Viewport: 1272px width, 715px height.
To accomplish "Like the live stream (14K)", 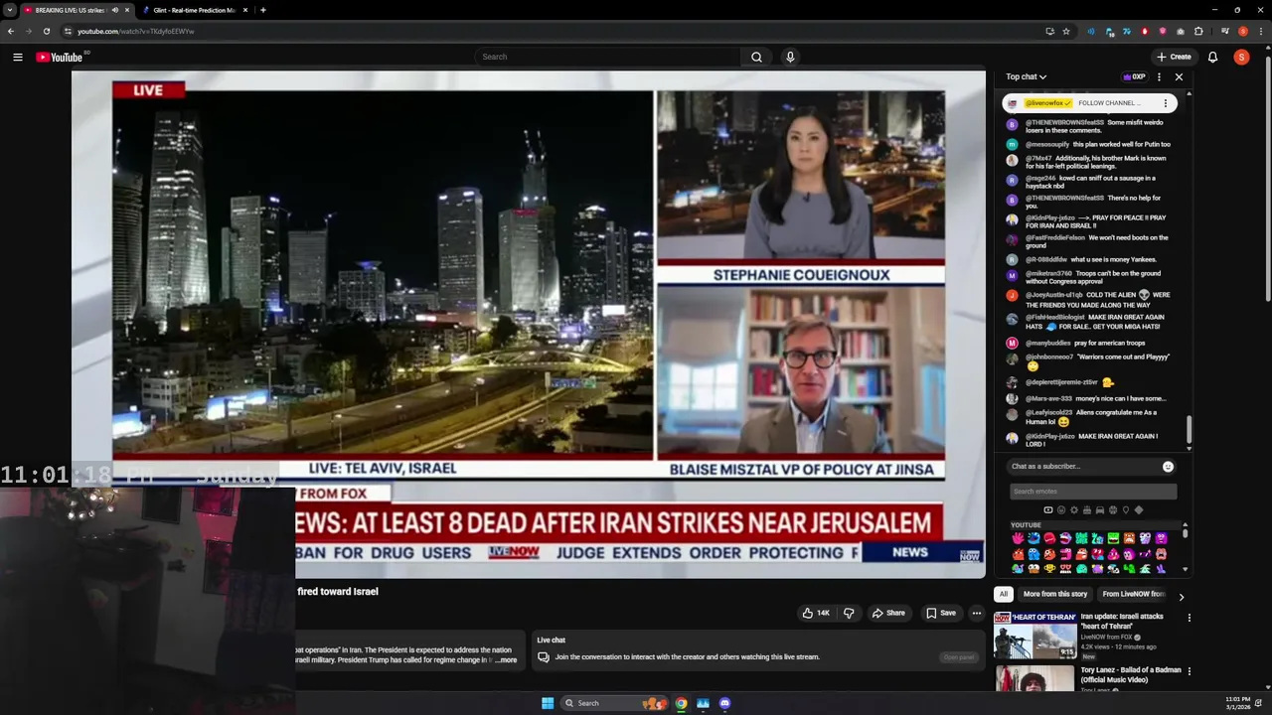I will [x=816, y=613].
